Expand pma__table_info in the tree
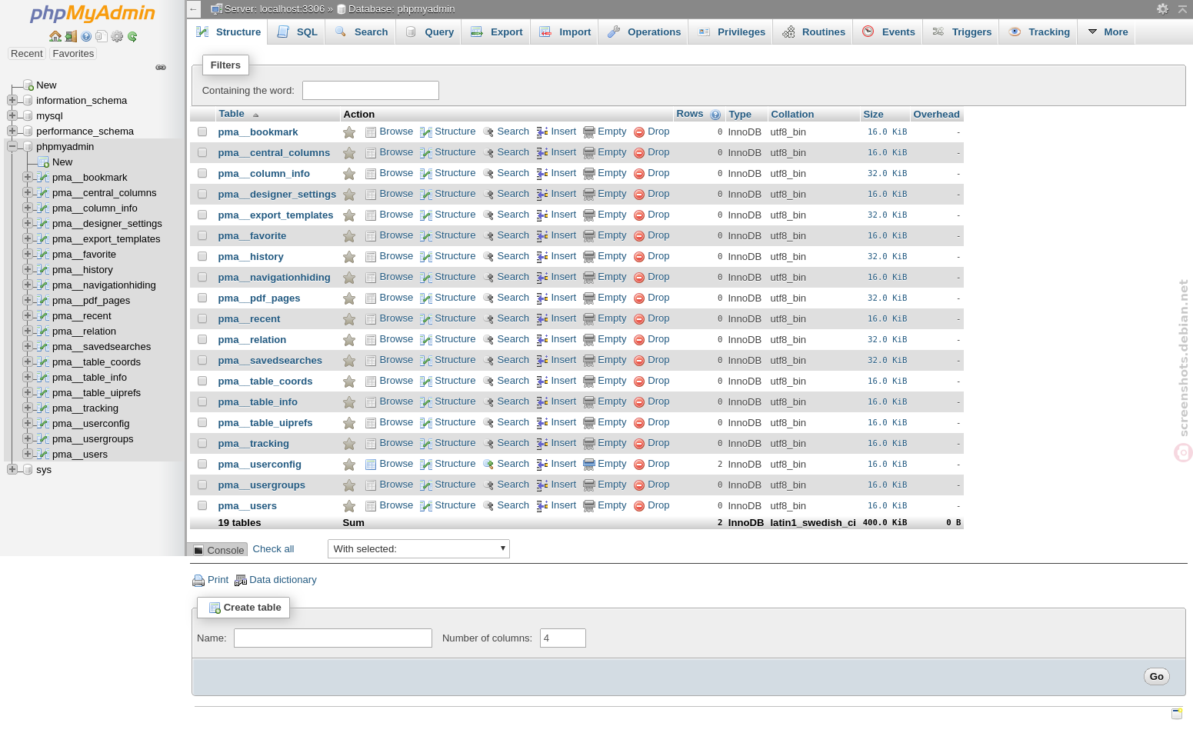This screenshot has height=733, width=1193. pos(28,377)
